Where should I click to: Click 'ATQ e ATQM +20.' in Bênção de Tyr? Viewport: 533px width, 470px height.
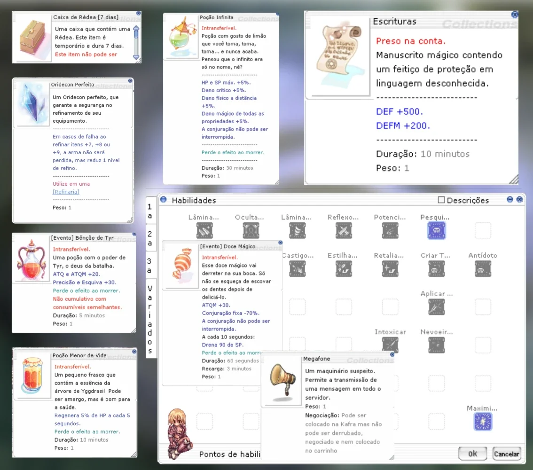[x=77, y=274]
